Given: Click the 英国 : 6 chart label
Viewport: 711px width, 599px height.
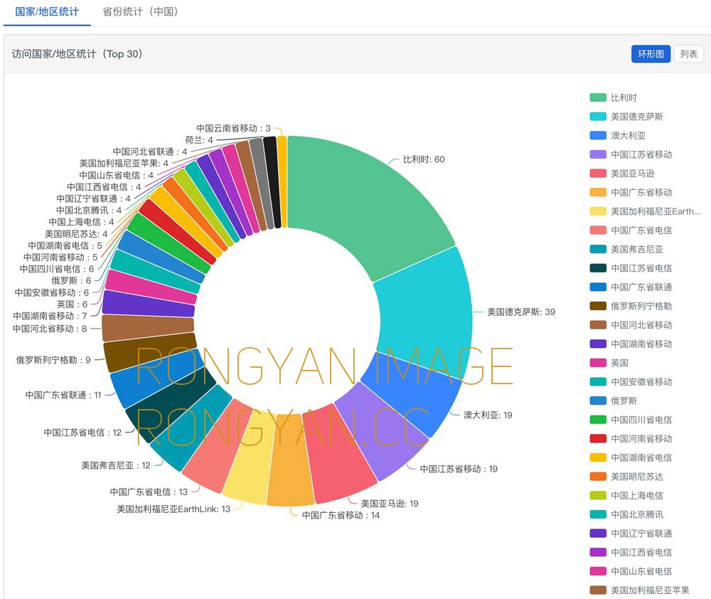Looking at the screenshot, I should (x=72, y=304).
